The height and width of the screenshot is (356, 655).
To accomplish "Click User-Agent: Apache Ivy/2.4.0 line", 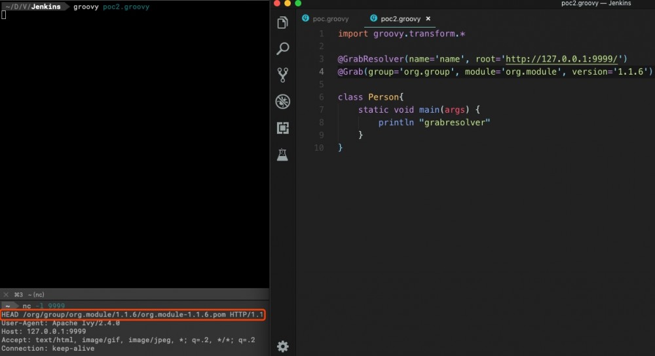I will pos(60,323).
